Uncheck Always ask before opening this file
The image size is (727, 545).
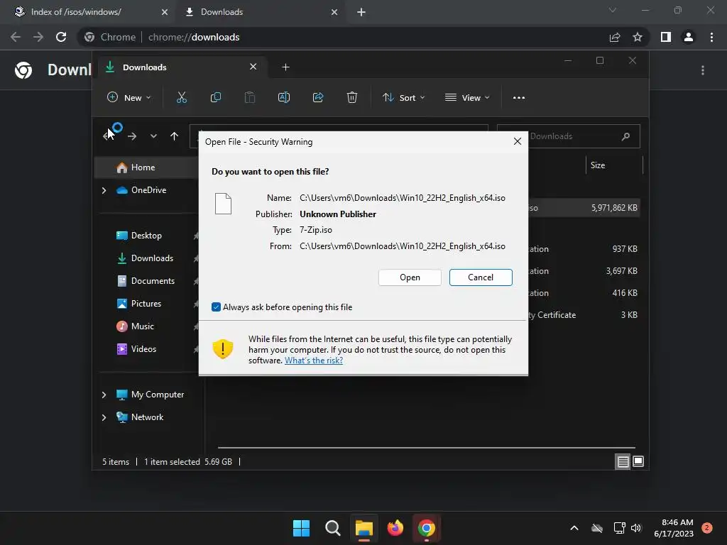(216, 307)
